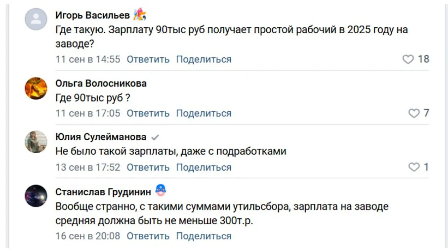Viewport: 448px width, 252px height.
Task: Open Станислав Грудинин's profile picture
Action: (36, 196)
